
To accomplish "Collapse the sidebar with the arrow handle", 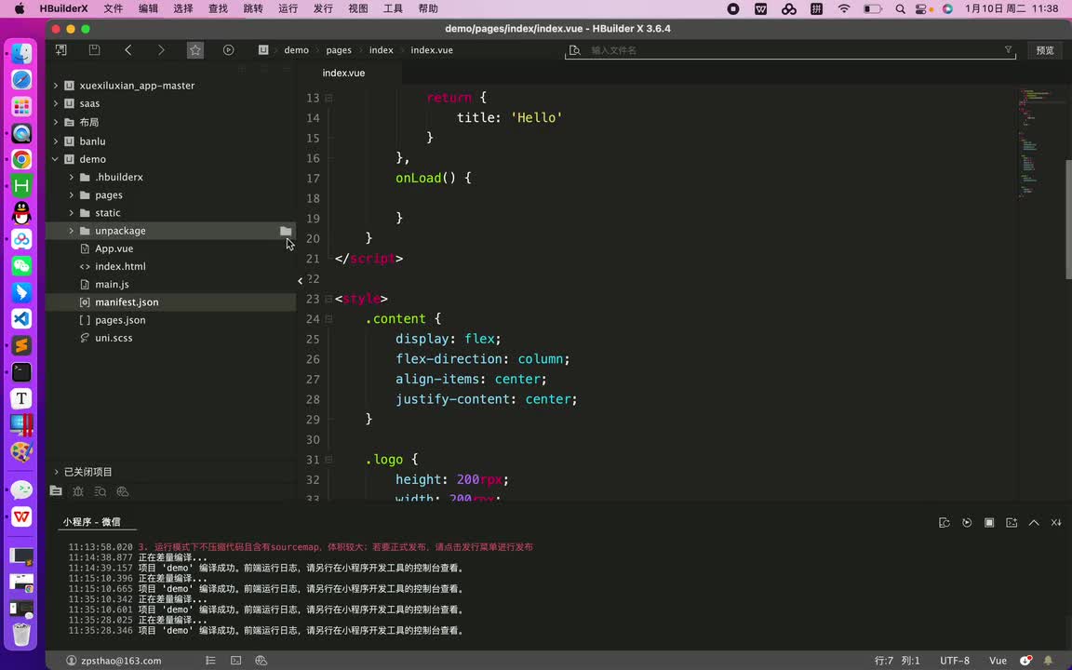I will 300,280.
